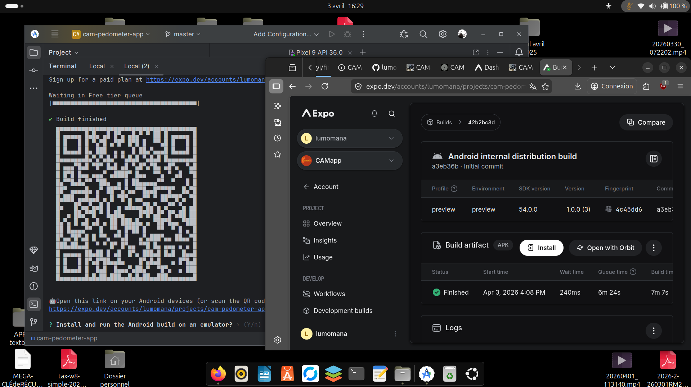Viewport: 691px width, 387px height.
Task: Click the browser page reload icon
Action: tap(325, 86)
